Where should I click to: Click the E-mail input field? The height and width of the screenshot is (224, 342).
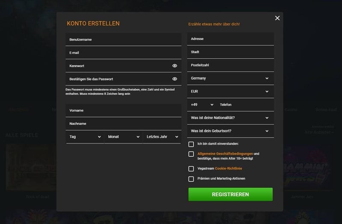point(124,53)
